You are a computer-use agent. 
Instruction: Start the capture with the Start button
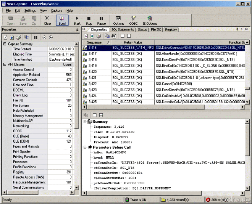(77, 20)
